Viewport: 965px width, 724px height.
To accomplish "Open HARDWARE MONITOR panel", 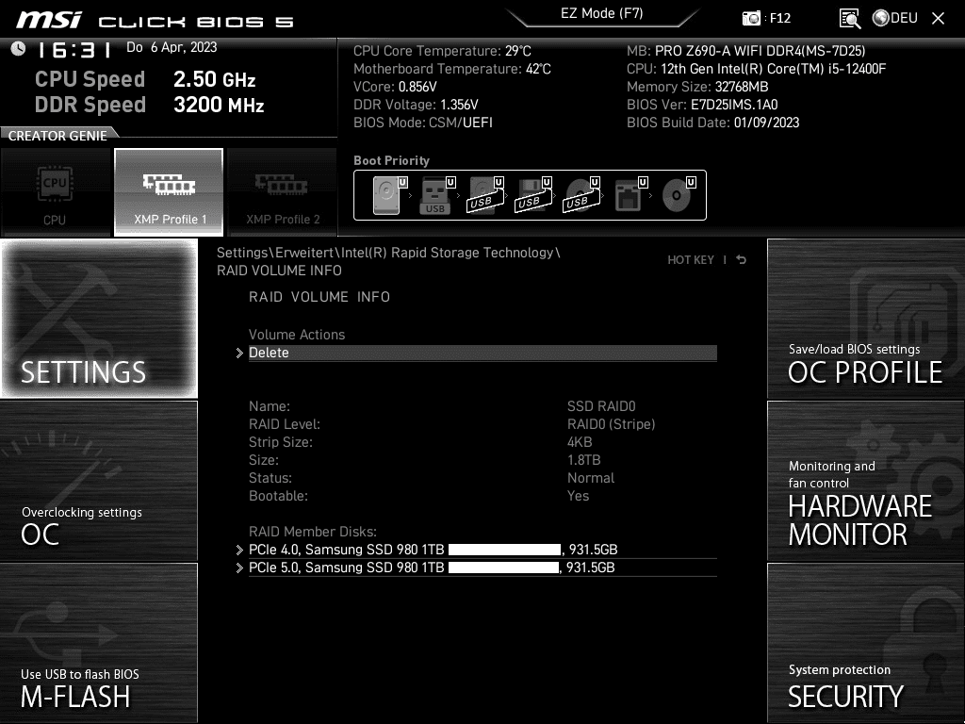I will pyautogui.click(x=866, y=481).
